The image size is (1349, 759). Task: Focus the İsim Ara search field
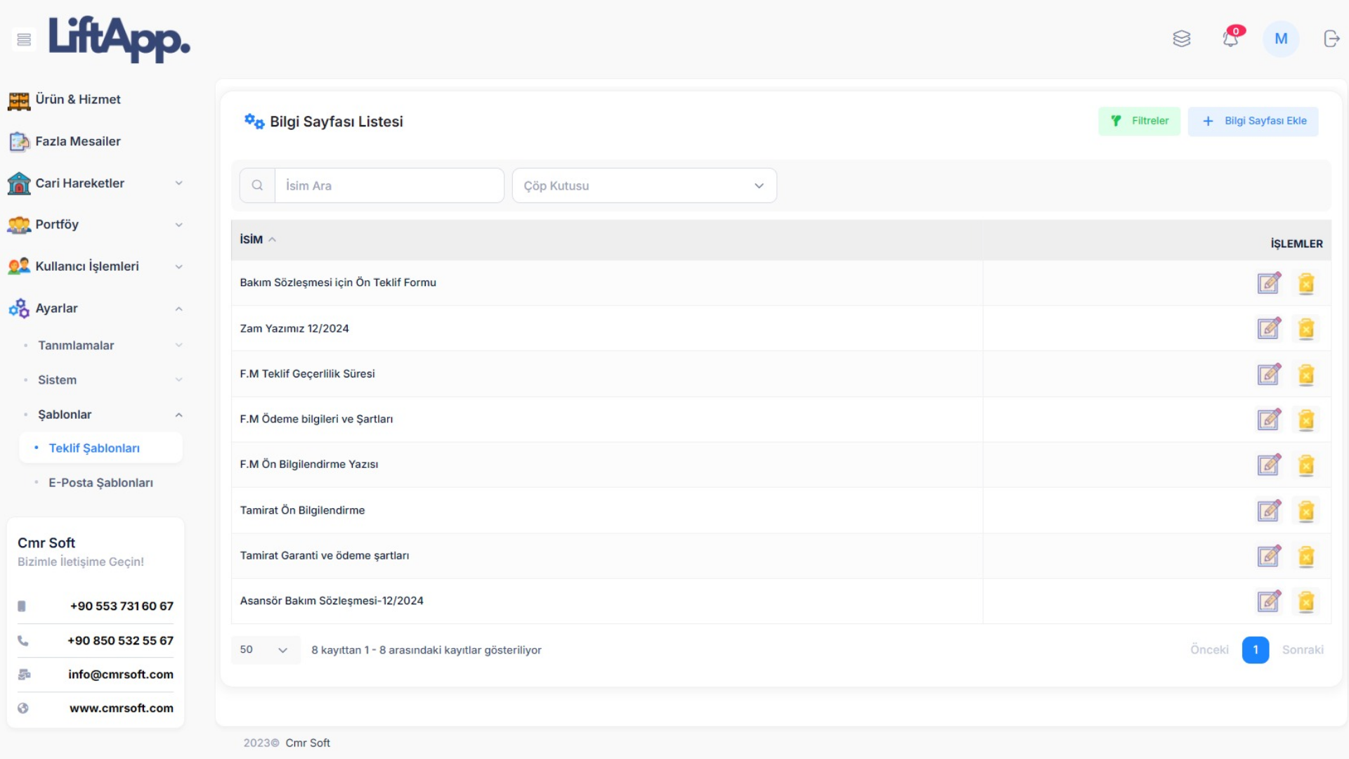coord(389,186)
